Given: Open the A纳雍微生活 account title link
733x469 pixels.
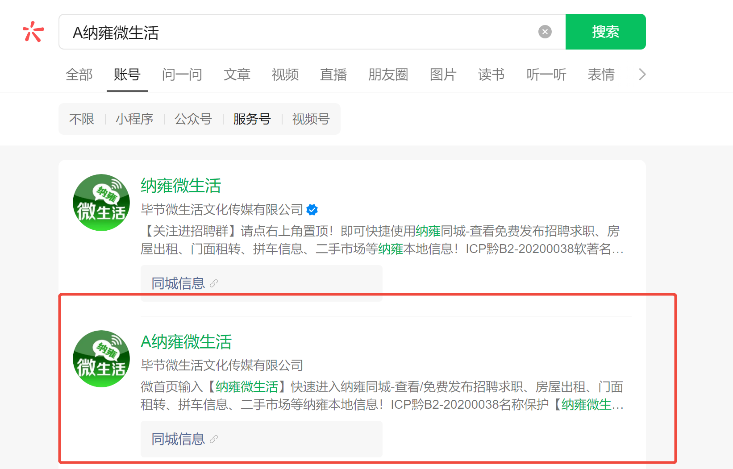Looking at the screenshot, I should click(x=186, y=342).
